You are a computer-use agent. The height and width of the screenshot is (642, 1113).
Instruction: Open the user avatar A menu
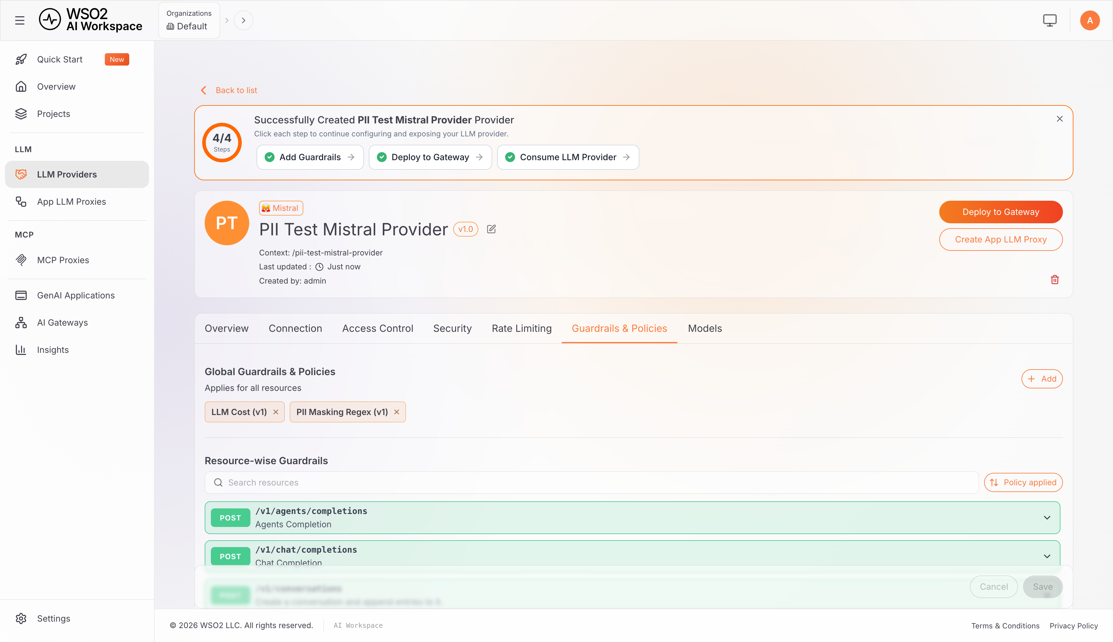tap(1090, 20)
